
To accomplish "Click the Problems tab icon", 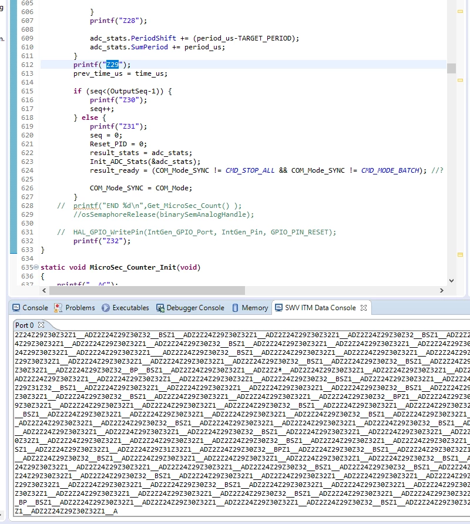I will [58, 308].
